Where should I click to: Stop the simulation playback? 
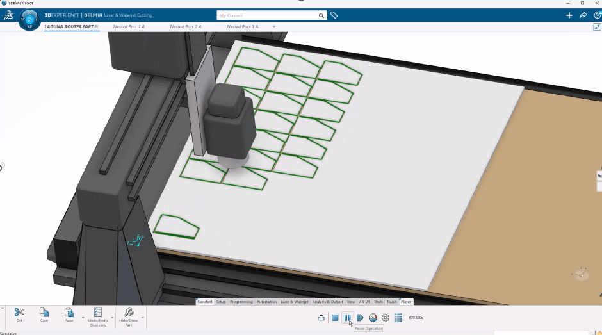point(335,318)
